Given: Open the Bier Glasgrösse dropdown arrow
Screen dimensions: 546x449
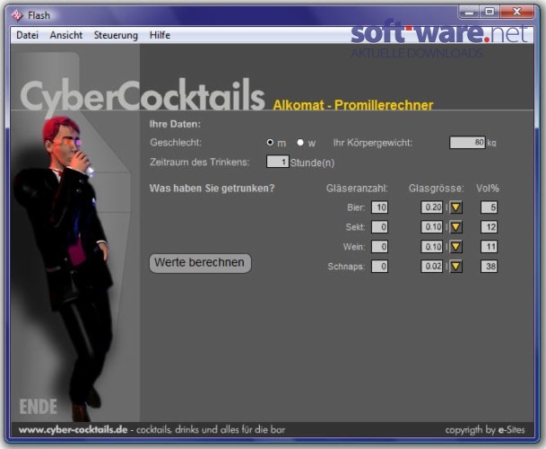Looking at the screenshot, I should (x=455, y=207).
